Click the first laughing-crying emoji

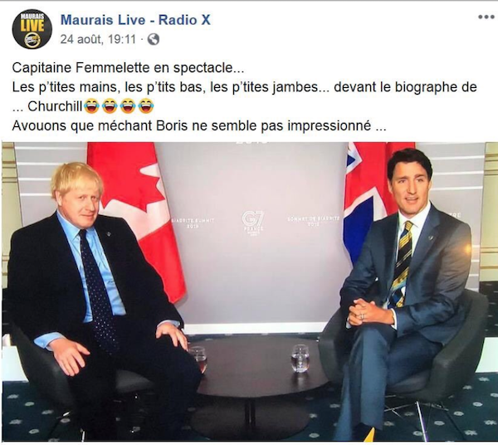click(x=91, y=106)
